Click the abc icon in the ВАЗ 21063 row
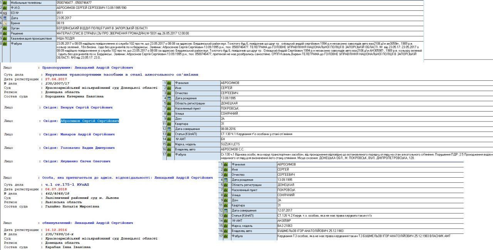The height and width of the screenshot is (250, 493). point(226,226)
